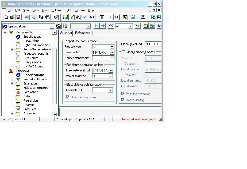Click the red-arrow grid toolbar icon
The image size is (247, 169).
coord(153,17)
